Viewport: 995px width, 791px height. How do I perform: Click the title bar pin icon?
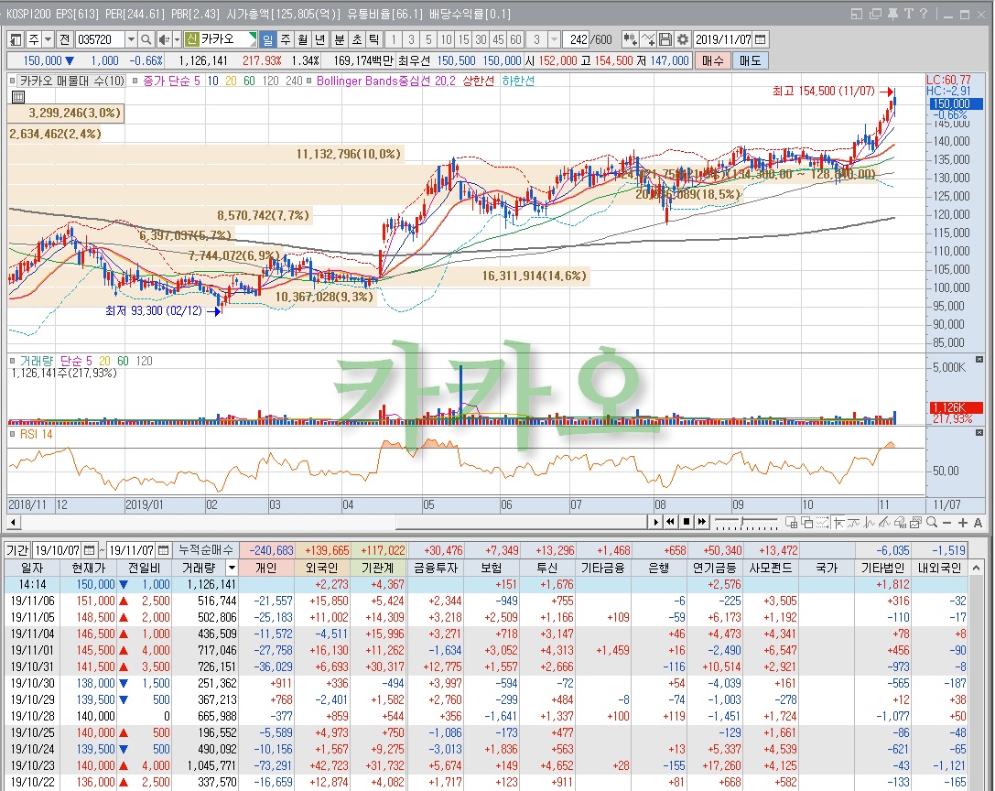pyautogui.click(x=892, y=14)
